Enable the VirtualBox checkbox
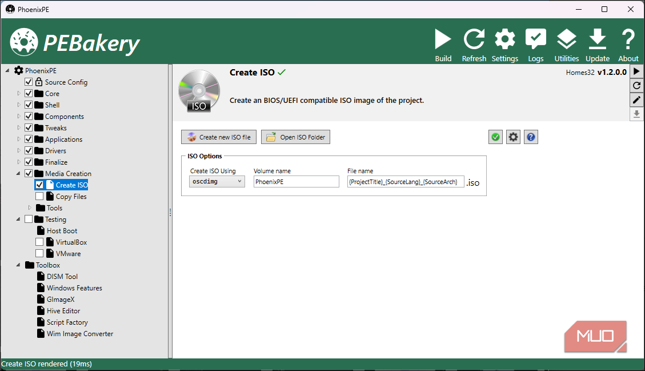 coord(39,242)
